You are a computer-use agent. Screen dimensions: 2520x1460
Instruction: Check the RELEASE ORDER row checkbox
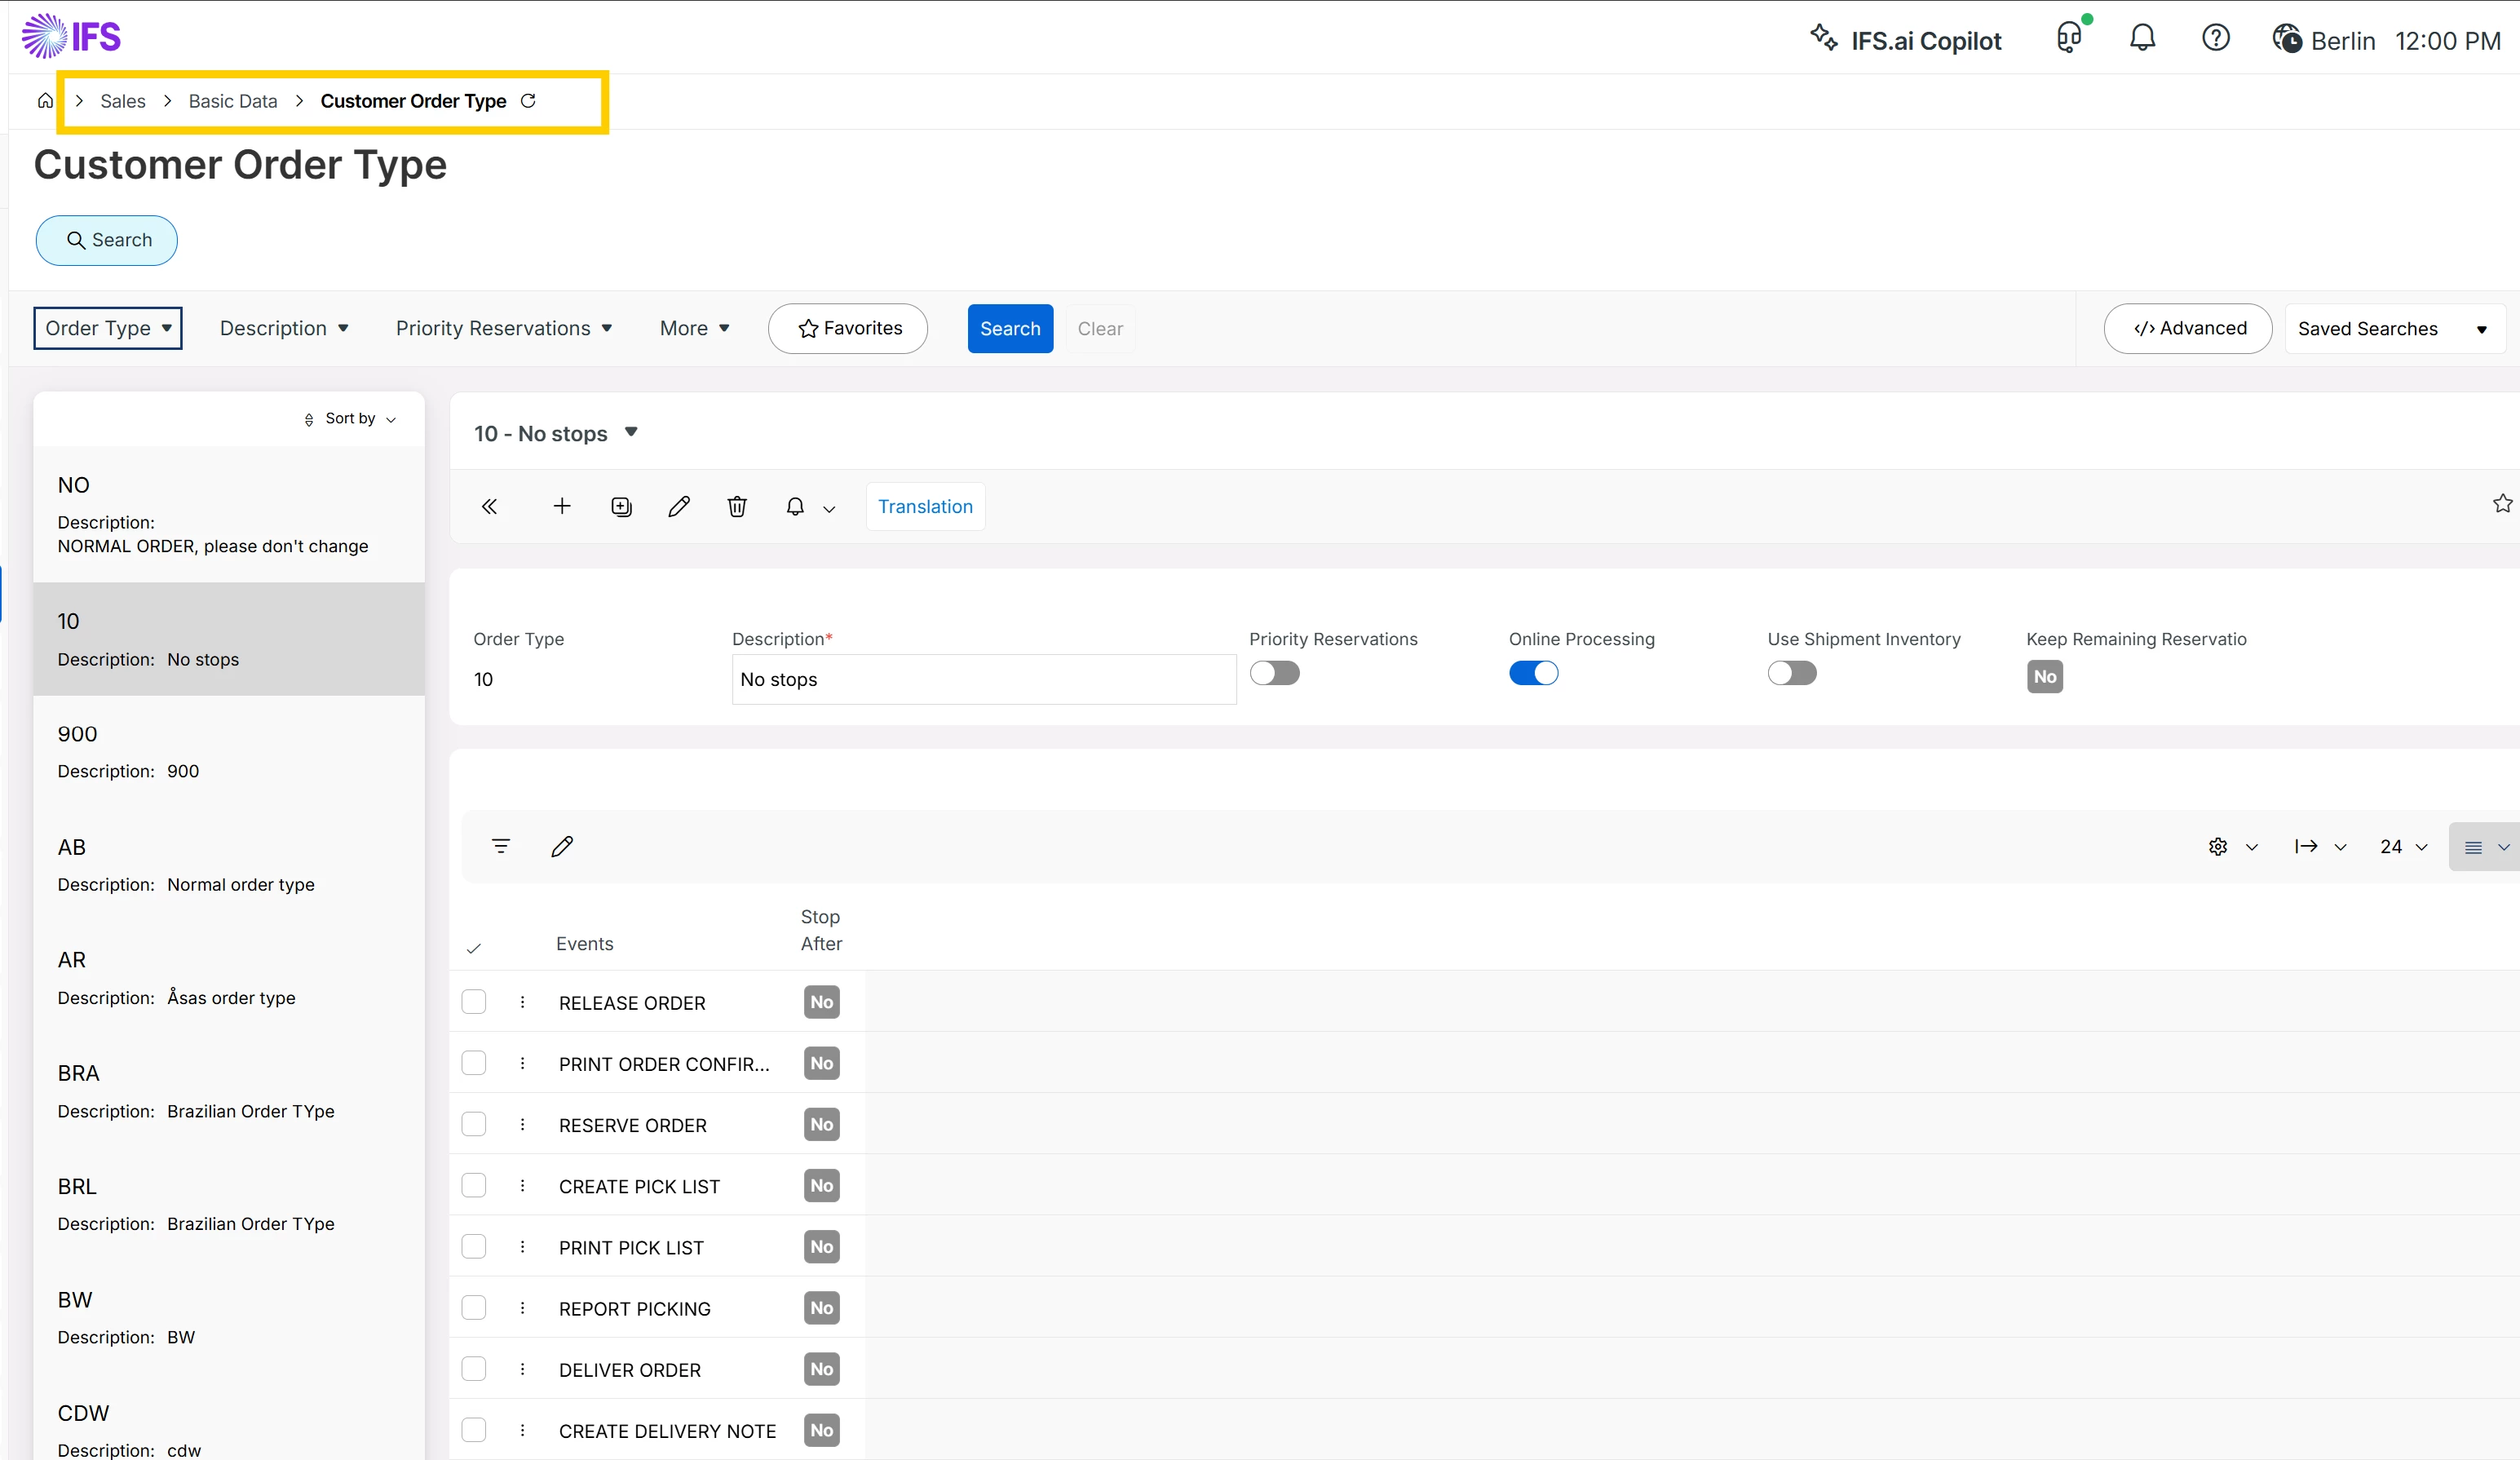pyautogui.click(x=474, y=1002)
